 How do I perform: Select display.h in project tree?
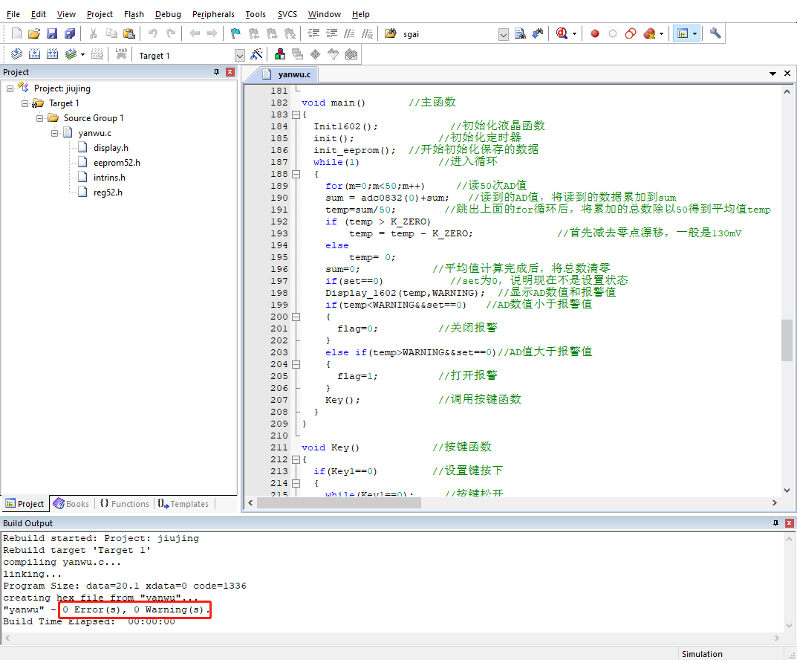pos(111,148)
